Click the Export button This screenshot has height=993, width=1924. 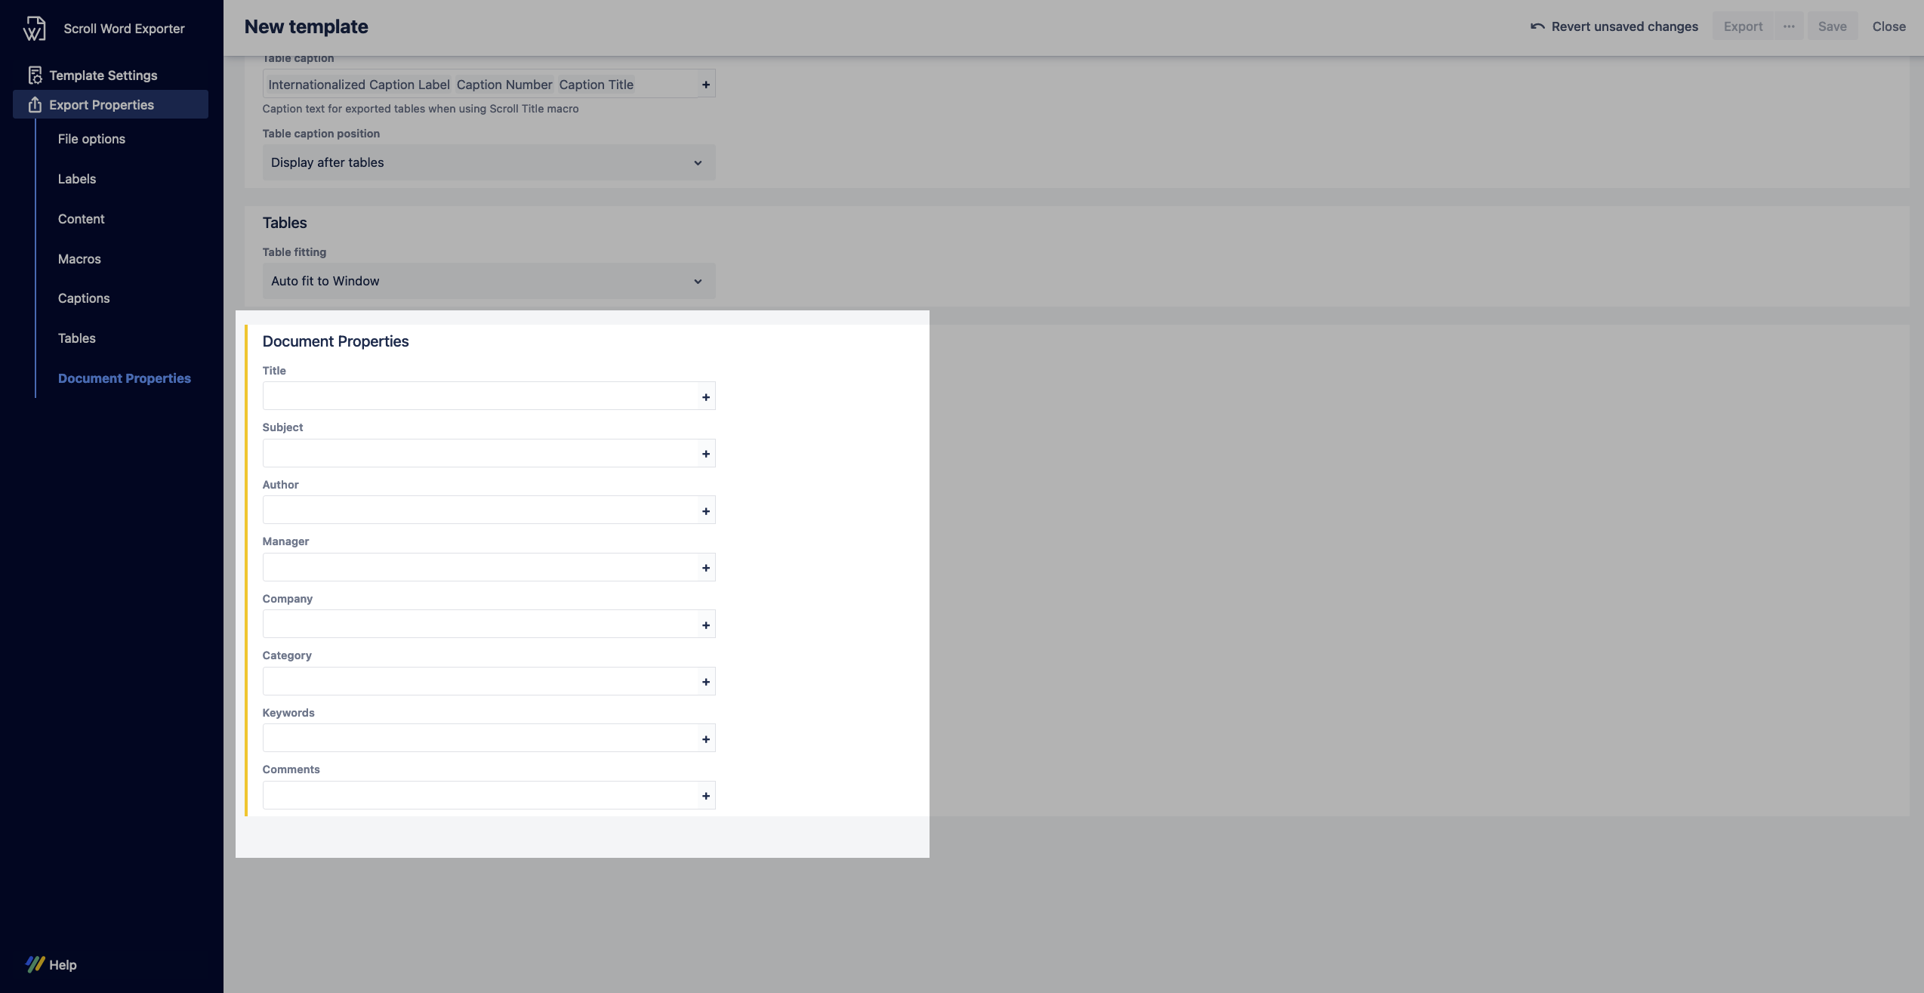point(1743,26)
